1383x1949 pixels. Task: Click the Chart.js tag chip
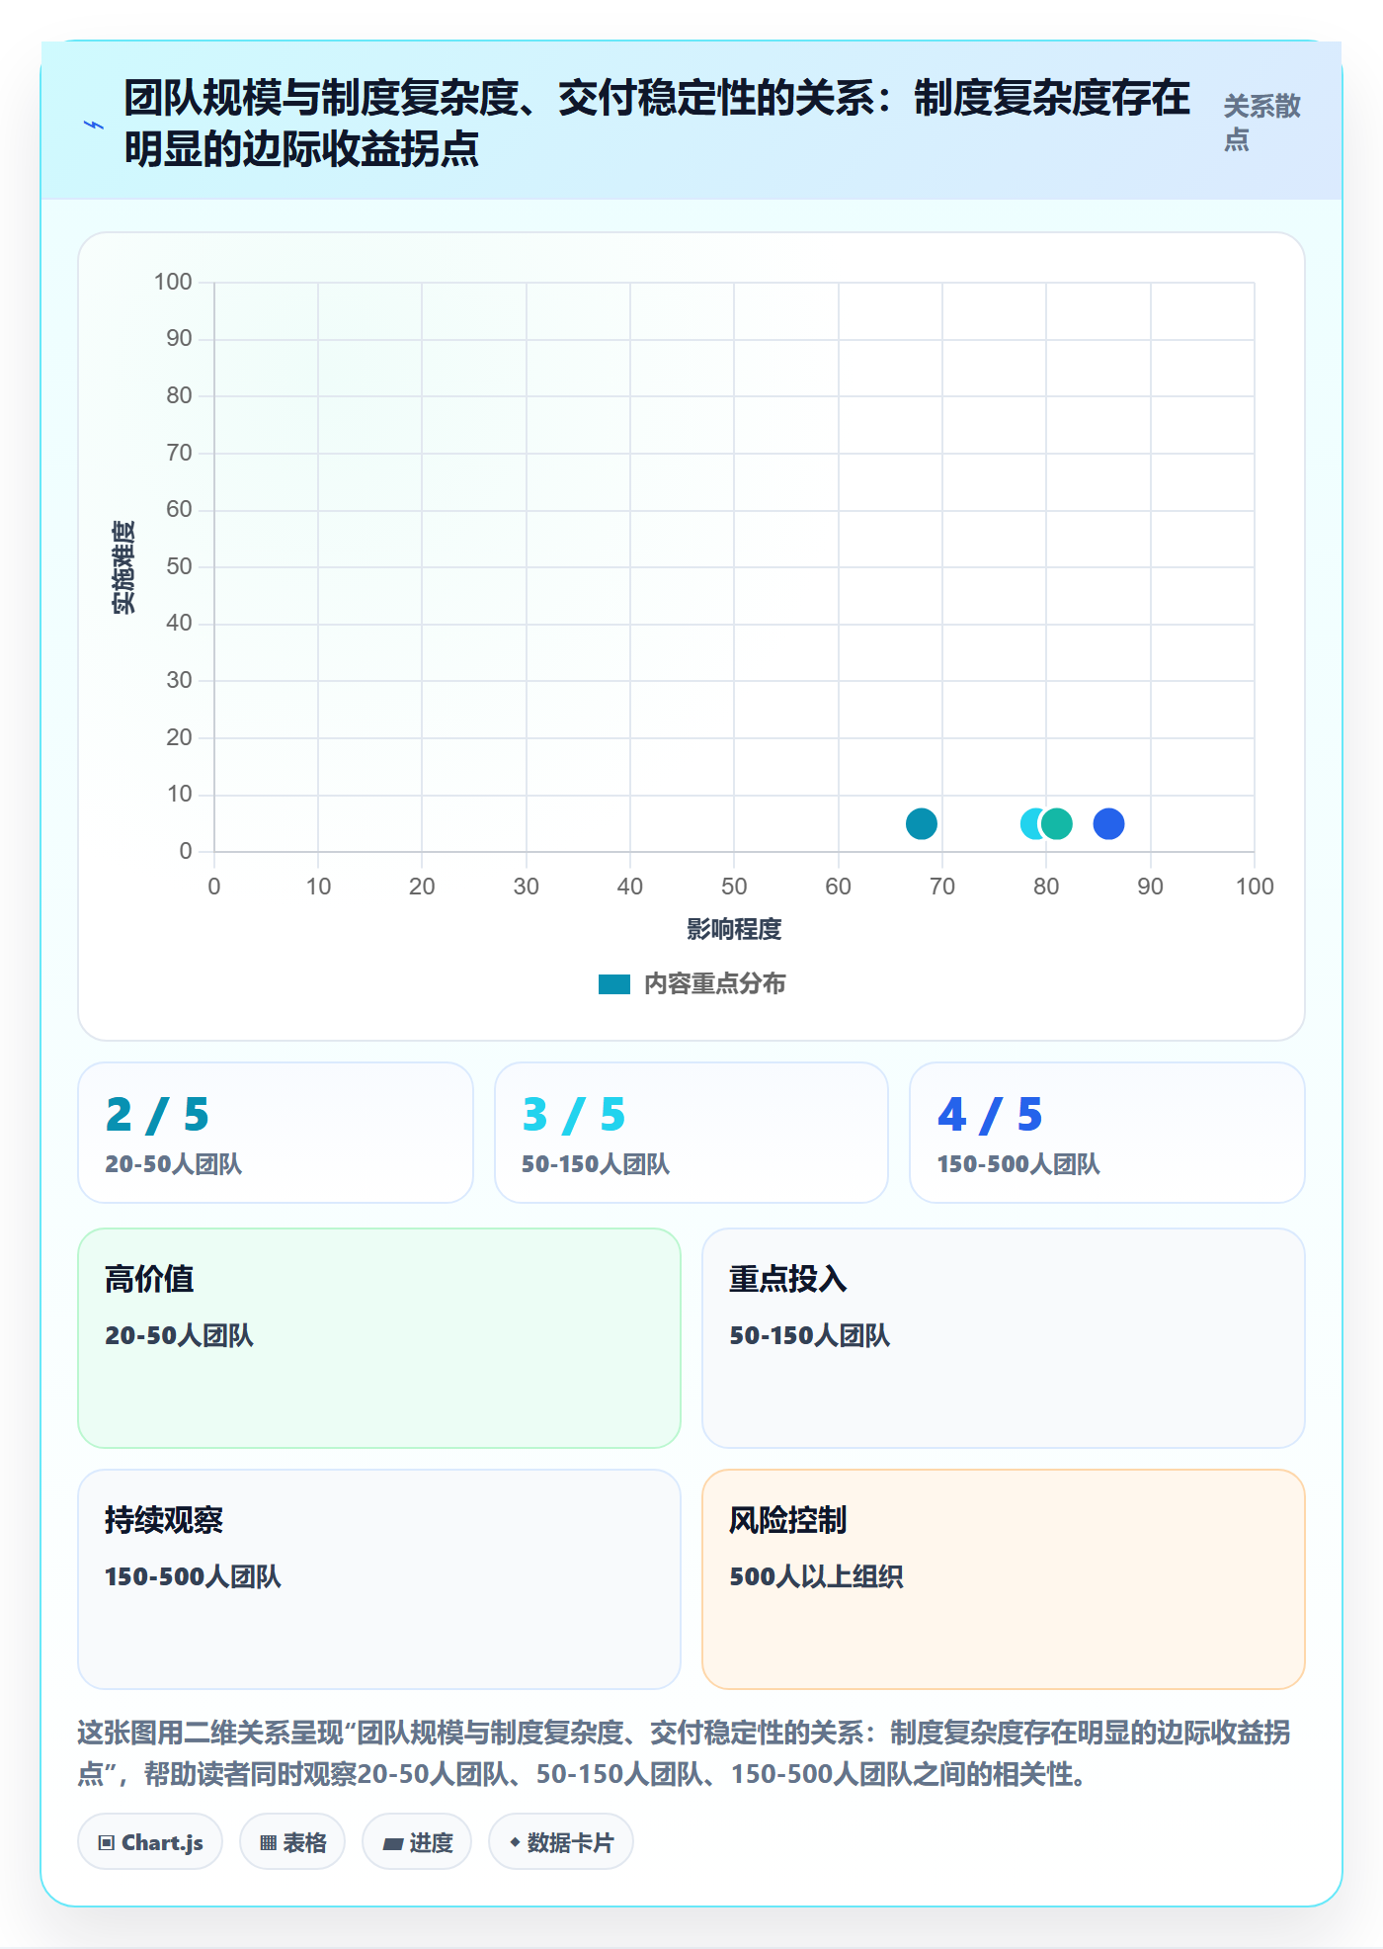pos(150,1842)
